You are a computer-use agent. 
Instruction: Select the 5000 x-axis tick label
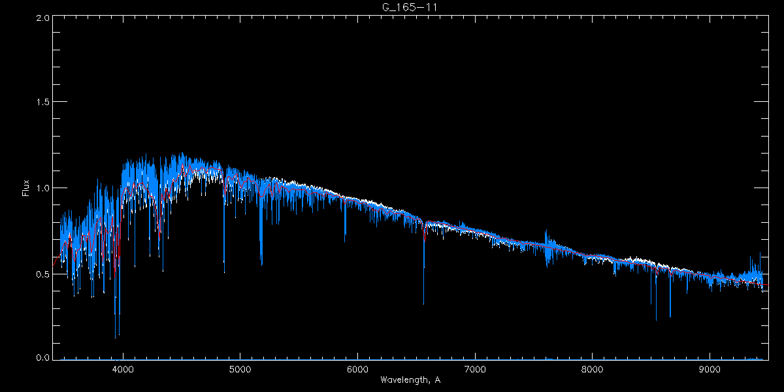tap(240, 368)
